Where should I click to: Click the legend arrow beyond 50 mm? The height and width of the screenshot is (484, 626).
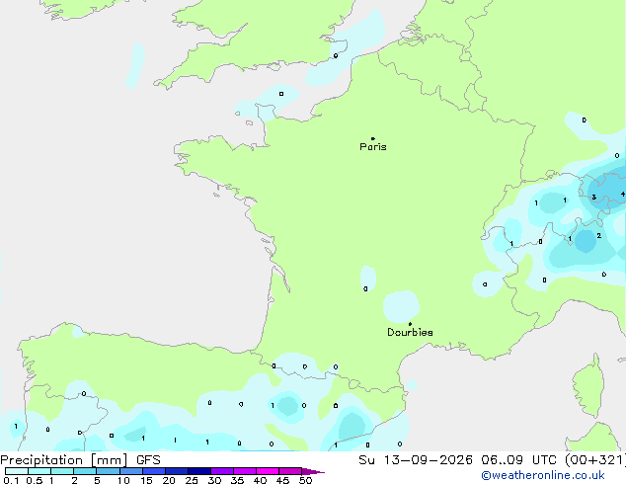[x=313, y=471]
